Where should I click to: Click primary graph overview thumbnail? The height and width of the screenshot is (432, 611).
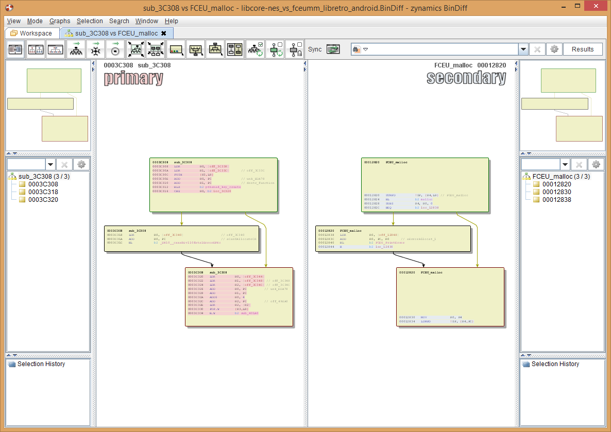pos(48,105)
